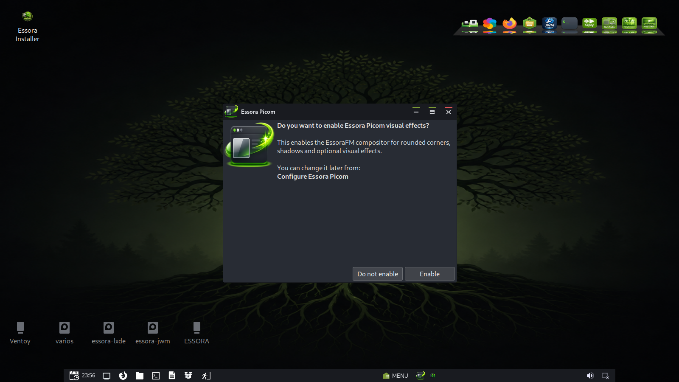Open the colorful flower dock icon
This screenshot has width=679, height=382.
coord(490,24)
